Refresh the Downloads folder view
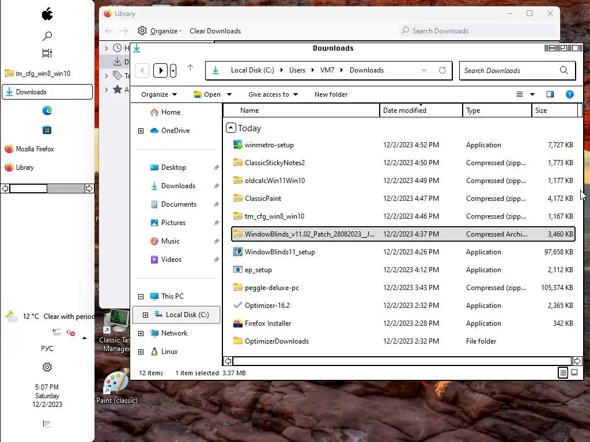 click(x=442, y=70)
